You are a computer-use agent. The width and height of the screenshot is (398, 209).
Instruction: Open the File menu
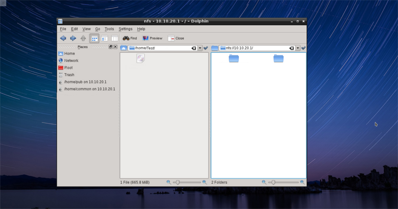tap(63, 29)
